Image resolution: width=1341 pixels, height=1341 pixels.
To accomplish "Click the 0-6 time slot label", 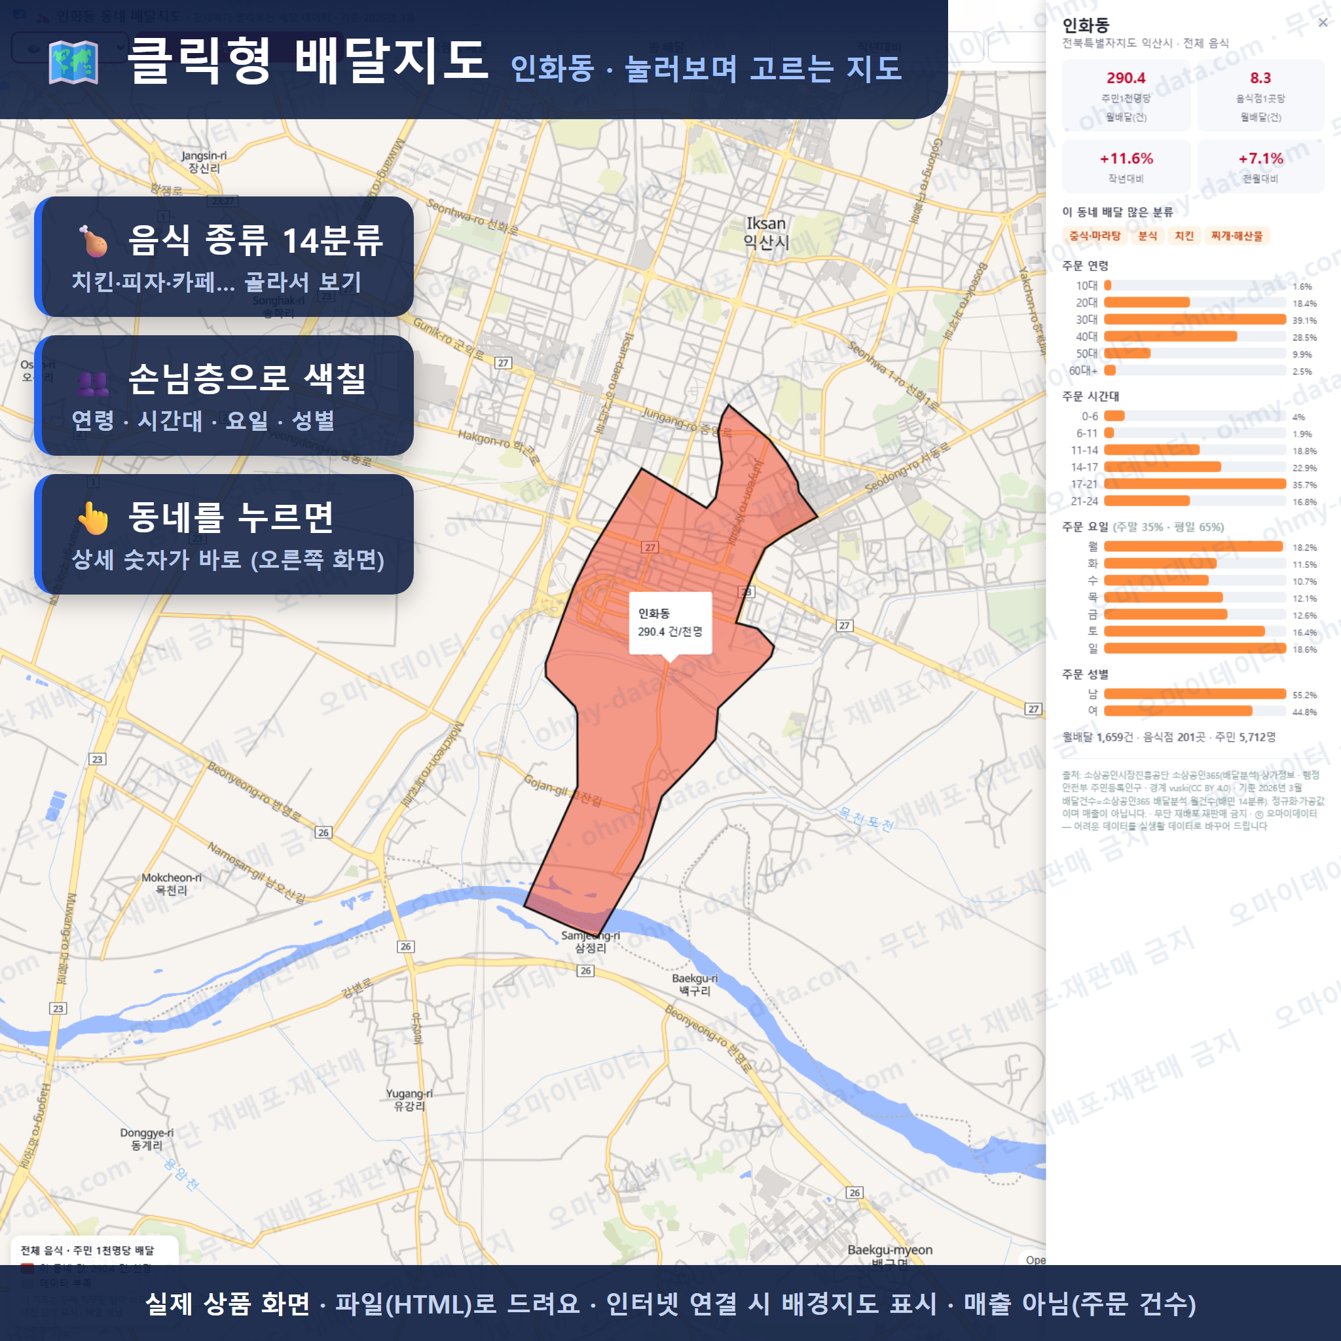I will pos(1090,416).
